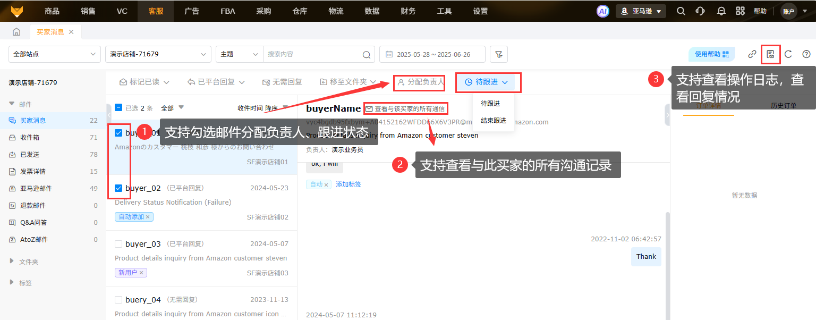Click 帮助 in top bar
This screenshot has height=320, width=816.
760,11
